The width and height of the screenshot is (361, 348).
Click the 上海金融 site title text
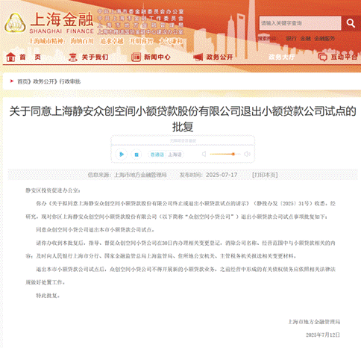pos(61,19)
